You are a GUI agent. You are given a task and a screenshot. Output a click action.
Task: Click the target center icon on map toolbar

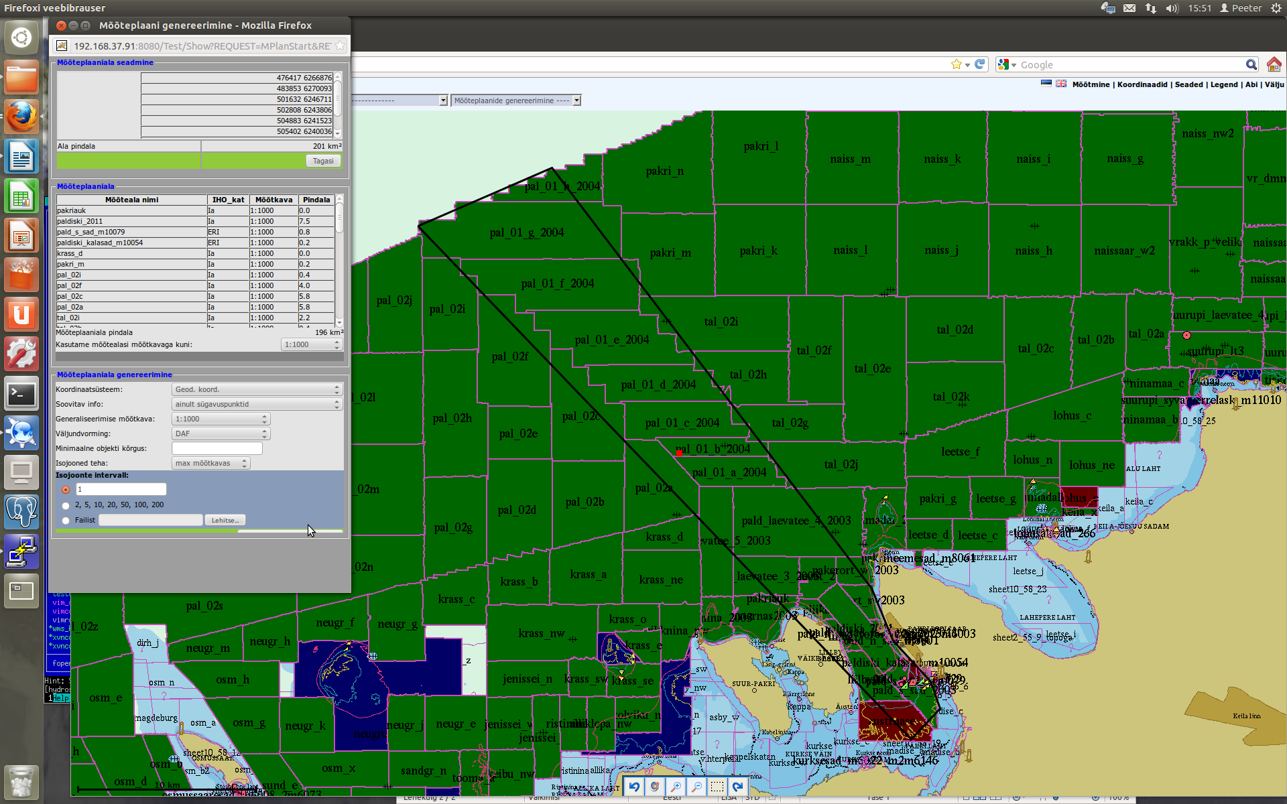[x=655, y=787]
